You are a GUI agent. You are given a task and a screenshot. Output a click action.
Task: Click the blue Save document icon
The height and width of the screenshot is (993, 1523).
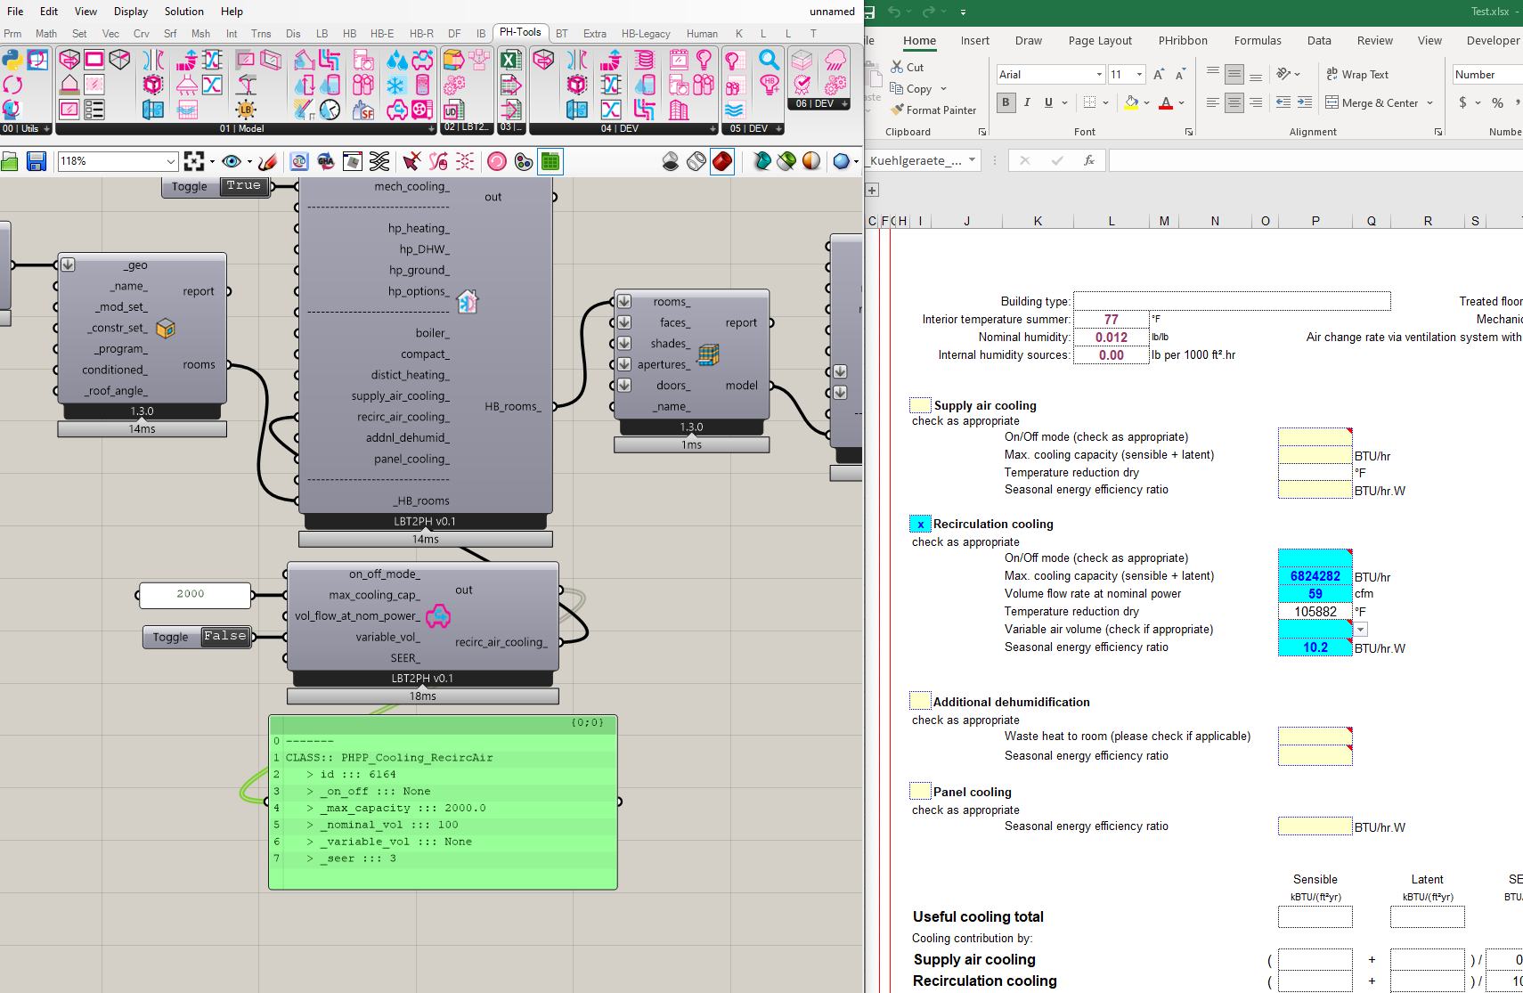point(37,161)
